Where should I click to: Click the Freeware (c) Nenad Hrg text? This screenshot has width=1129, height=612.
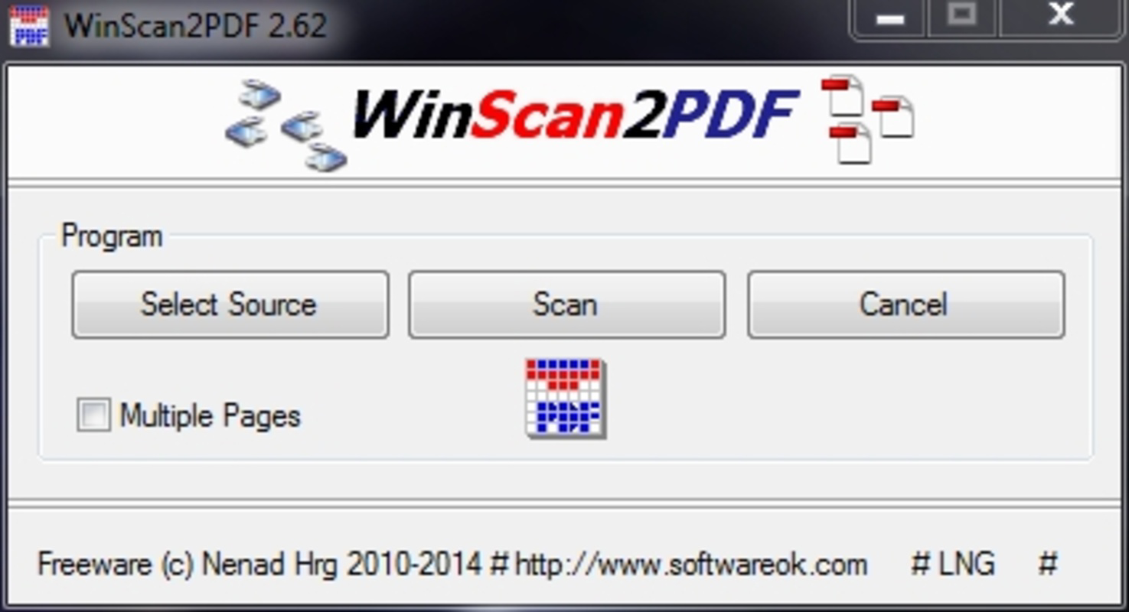pos(259,565)
